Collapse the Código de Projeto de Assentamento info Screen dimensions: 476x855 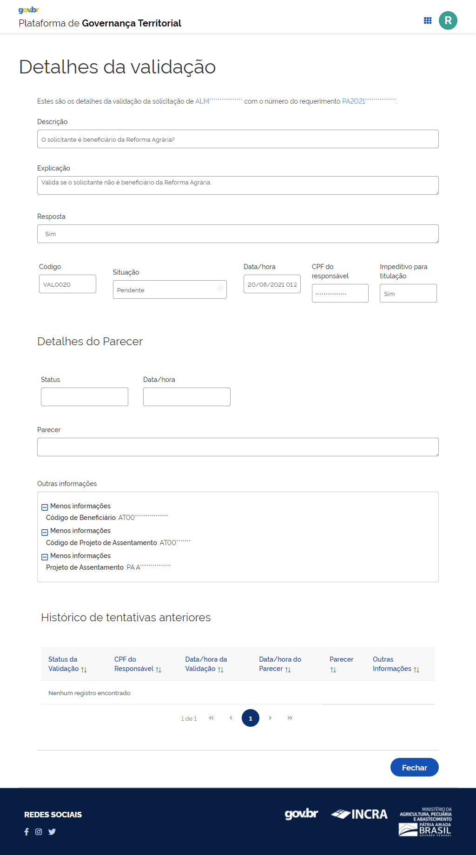click(45, 532)
